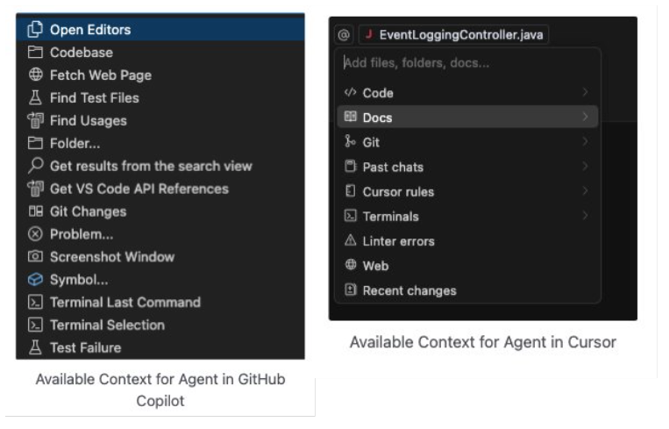Click the diff icon beside Git Changes

[x=35, y=211]
